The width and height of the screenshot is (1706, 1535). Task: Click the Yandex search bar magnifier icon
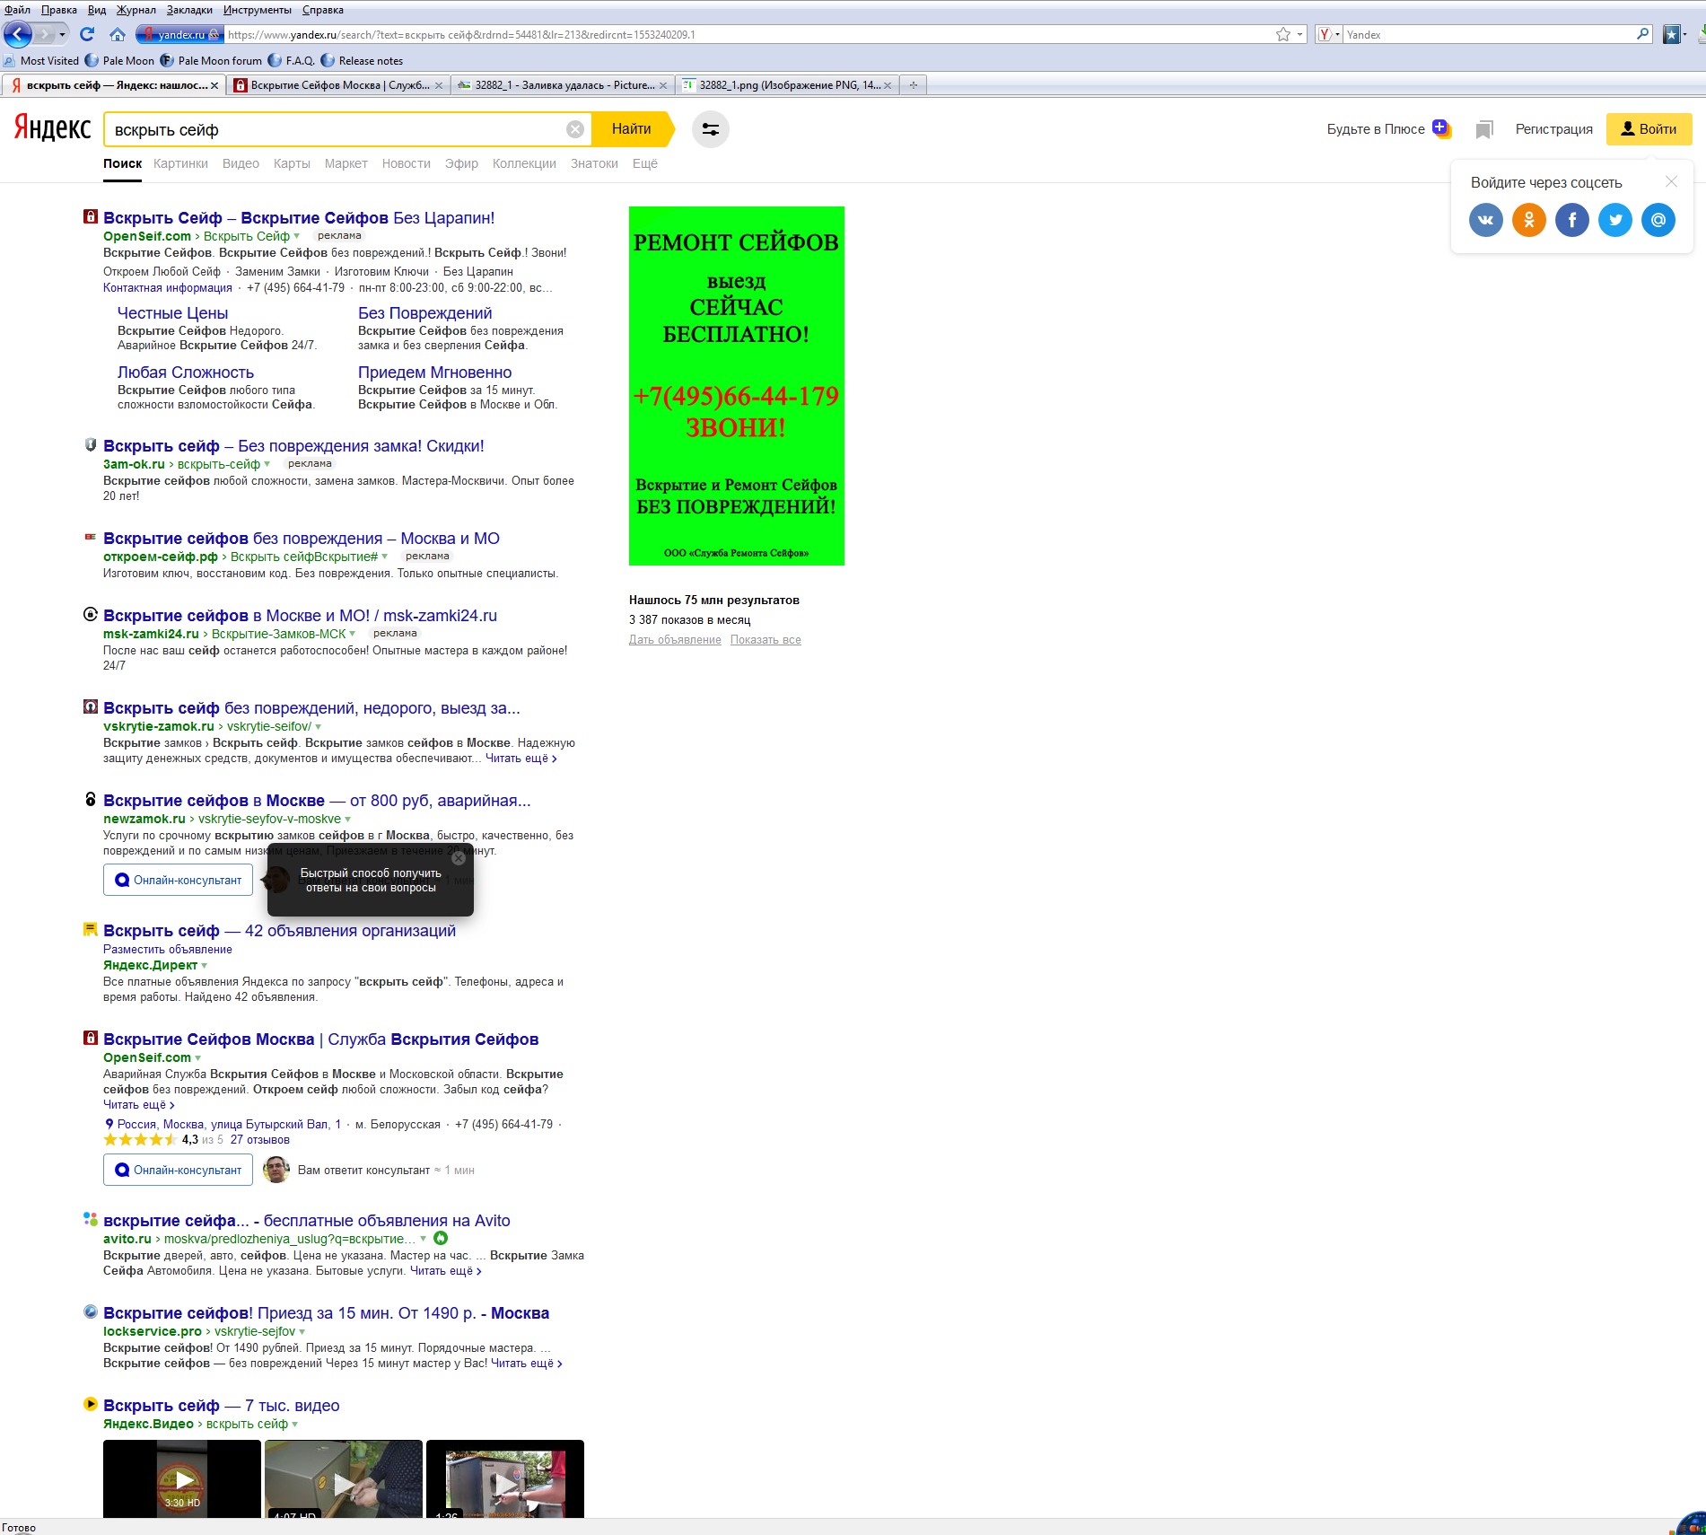tap(1642, 34)
